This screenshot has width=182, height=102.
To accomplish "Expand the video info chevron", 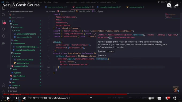I will tap(91, 98).
